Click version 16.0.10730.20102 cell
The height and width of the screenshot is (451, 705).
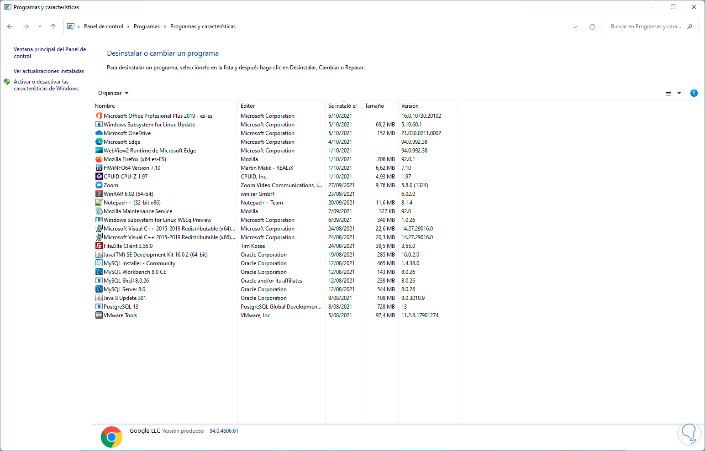pyautogui.click(x=421, y=116)
